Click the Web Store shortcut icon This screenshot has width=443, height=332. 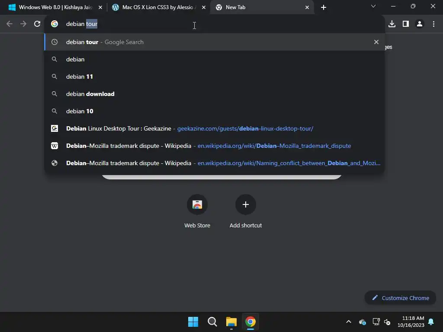197,204
